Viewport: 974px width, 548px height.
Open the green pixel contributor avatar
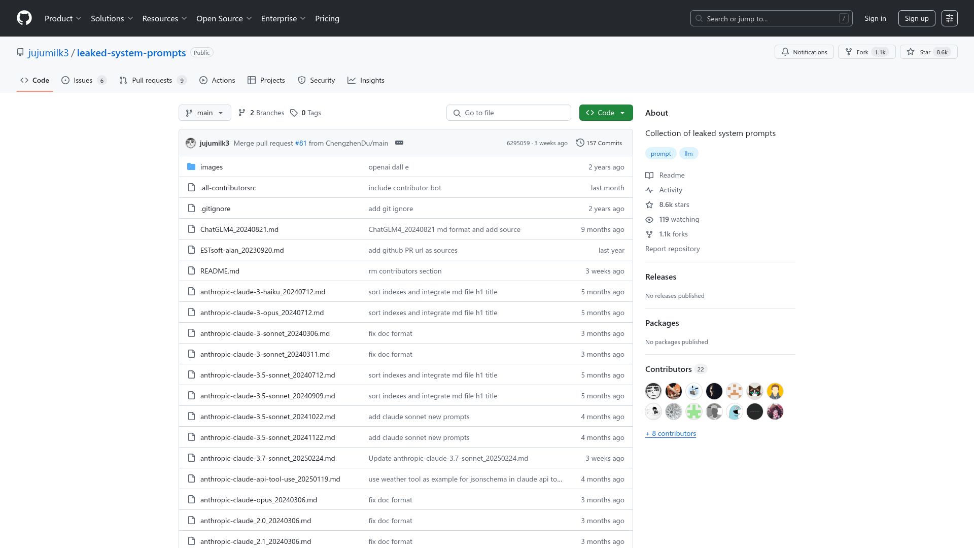click(x=694, y=412)
